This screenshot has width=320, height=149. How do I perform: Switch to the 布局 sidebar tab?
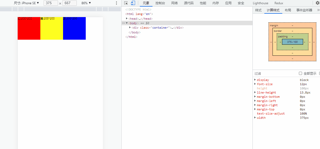click(x=288, y=10)
